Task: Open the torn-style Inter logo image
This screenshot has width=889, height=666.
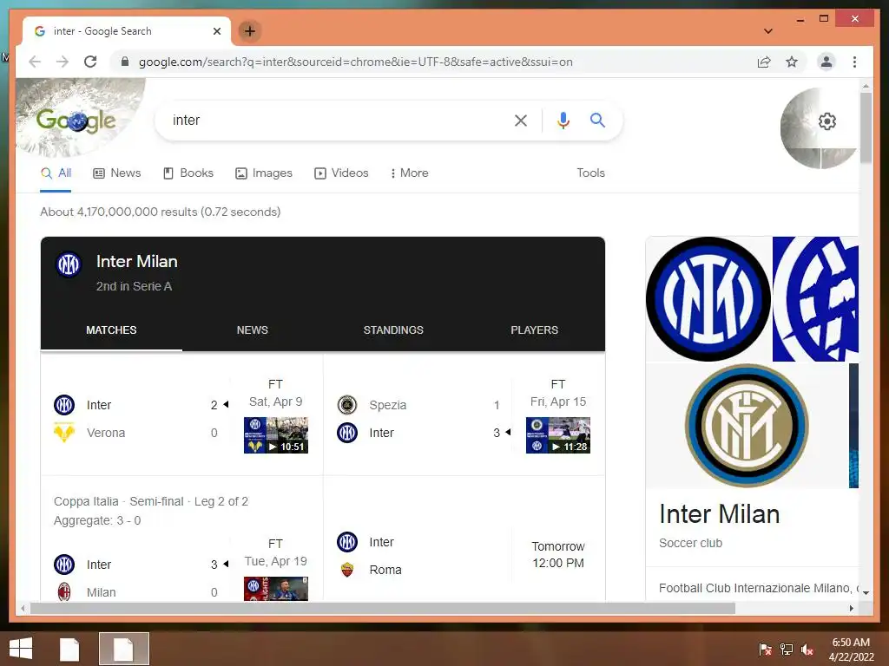Action: (x=815, y=298)
